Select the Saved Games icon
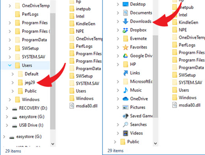205x155 pixels. [125, 116]
